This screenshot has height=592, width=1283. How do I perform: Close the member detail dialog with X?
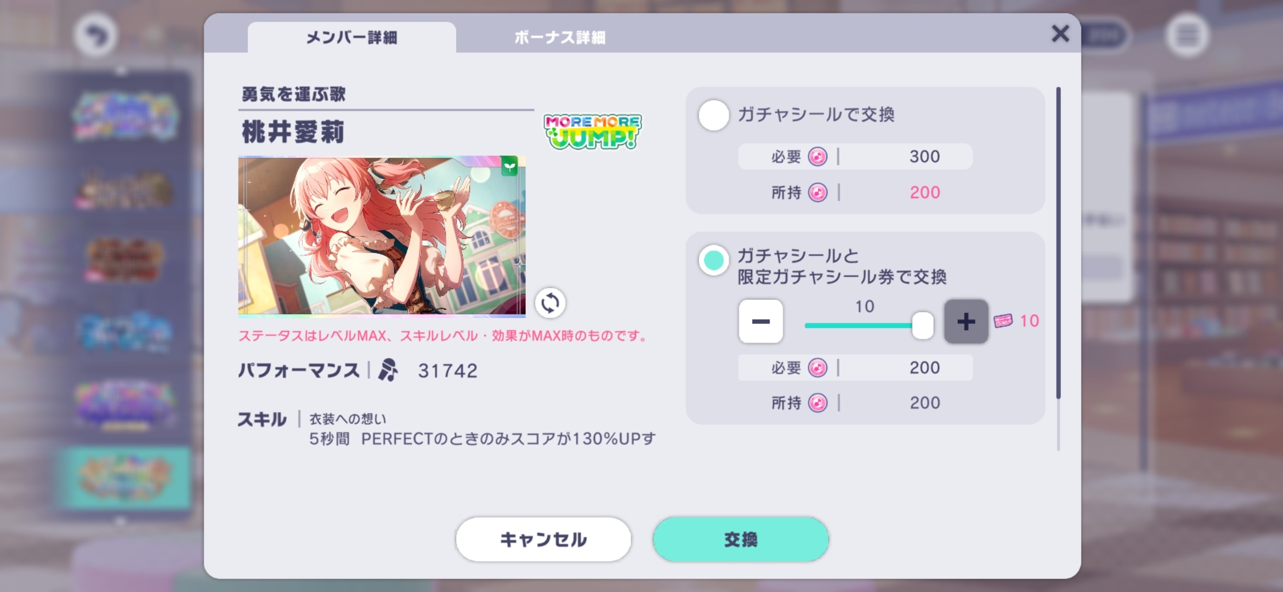[x=1060, y=34]
